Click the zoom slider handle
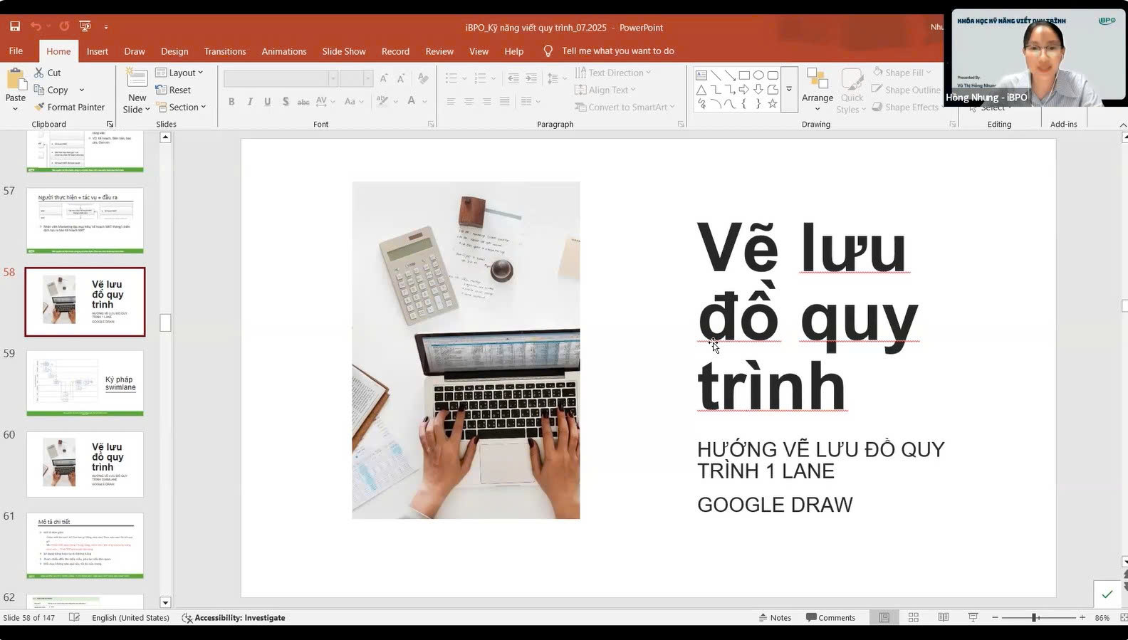 click(x=1034, y=617)
